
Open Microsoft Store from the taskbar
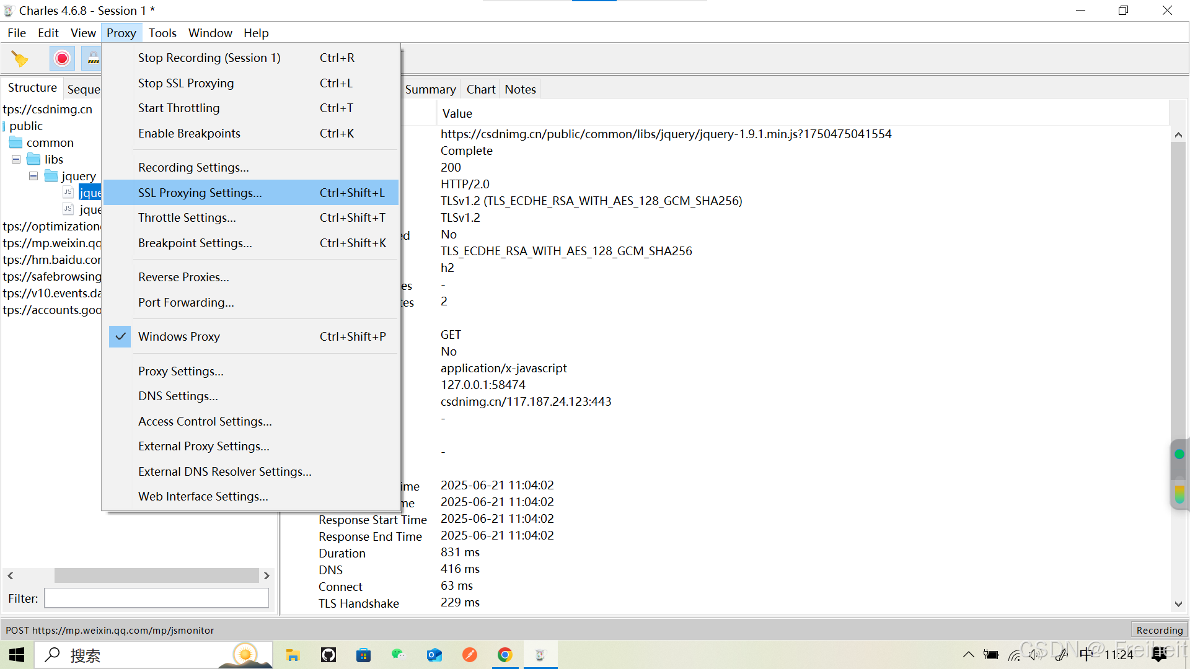click(363, 655)
